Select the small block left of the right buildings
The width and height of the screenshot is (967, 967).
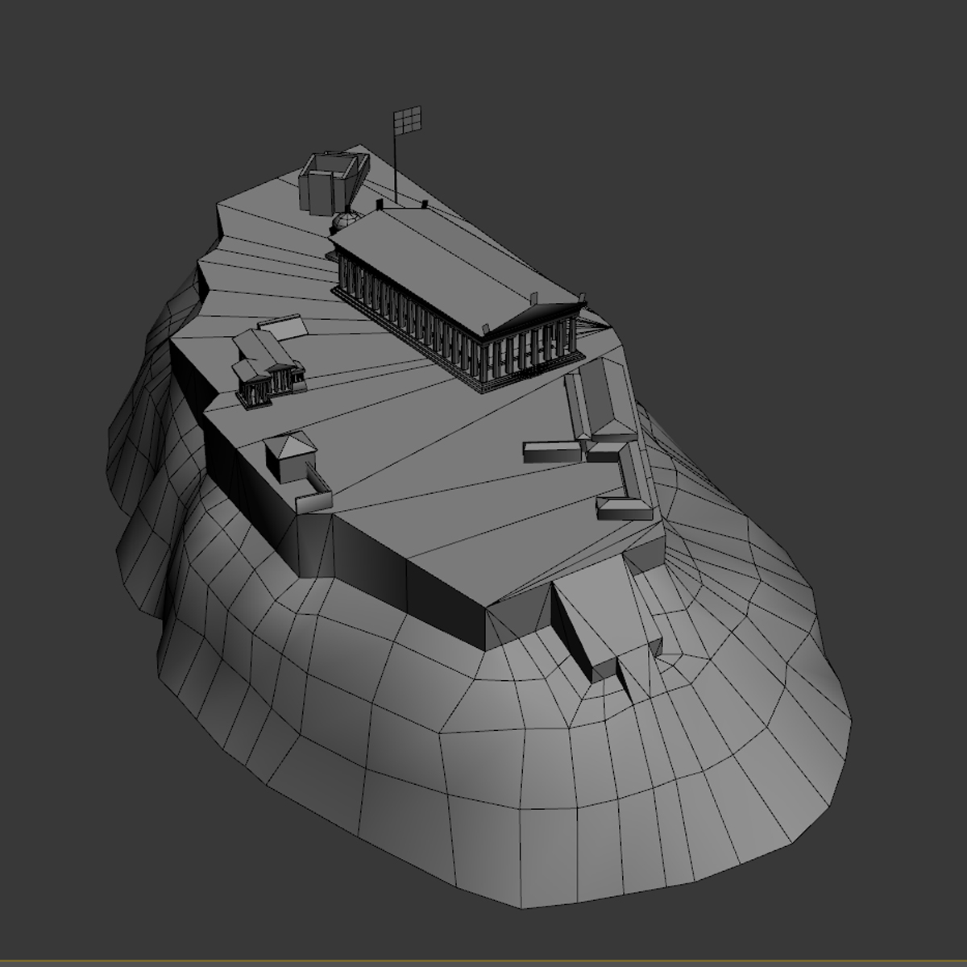[553, 450]
